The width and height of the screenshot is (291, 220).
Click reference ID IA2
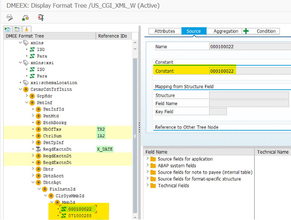101,136
